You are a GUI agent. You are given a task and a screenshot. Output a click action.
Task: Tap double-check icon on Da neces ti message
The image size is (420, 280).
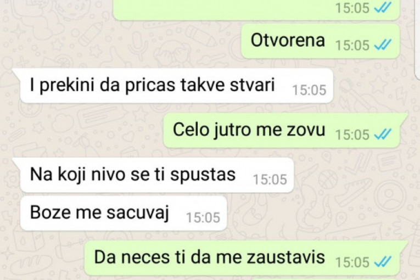[x=383, y=261]
